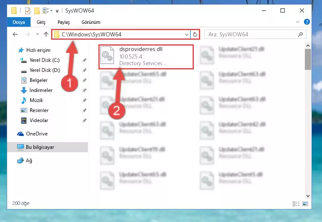
Task: Maximize the SysWOW64 window
Action: pos(283,10)
